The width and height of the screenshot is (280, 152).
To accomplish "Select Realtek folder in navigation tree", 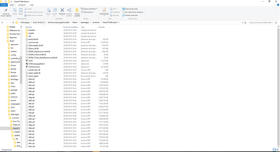I will pyautogui.click(x=11, y=27).
